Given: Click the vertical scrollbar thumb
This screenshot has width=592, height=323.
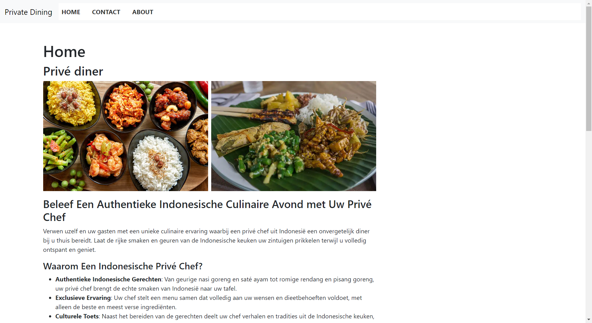Looking at the screenshot, I should (x=589, y=68).
